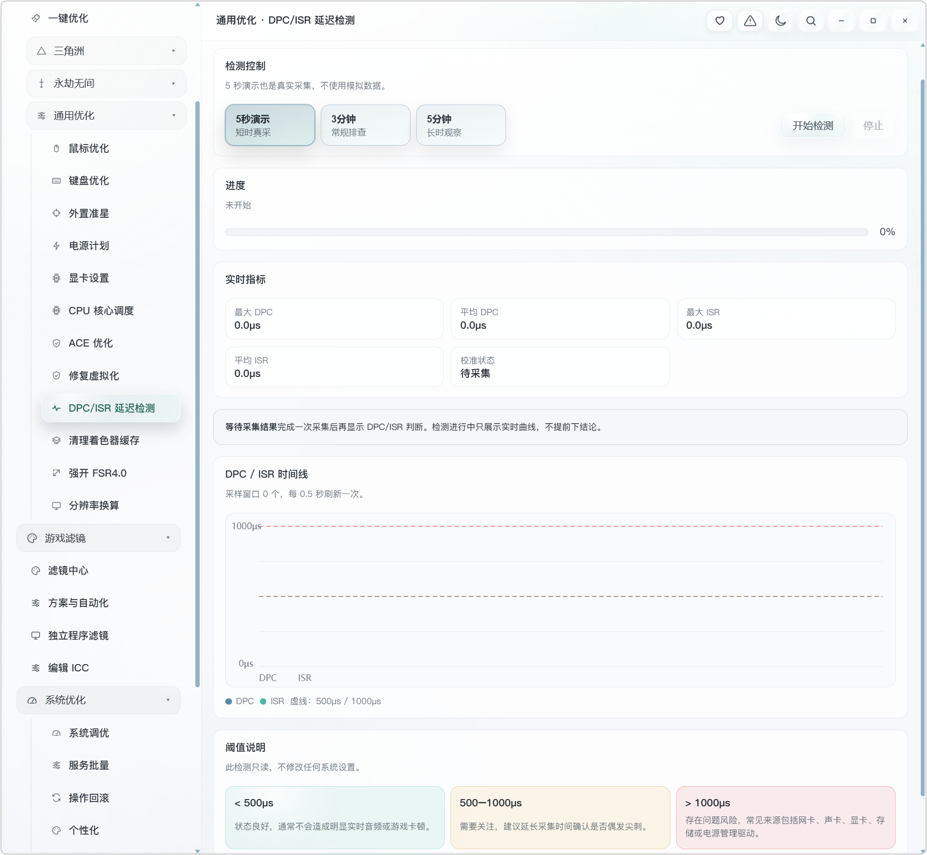This screenshot has height=855, width=927.
Task: Click the expand arrow icon beside 强开 FSR4.0
Action: coord(56,473)
